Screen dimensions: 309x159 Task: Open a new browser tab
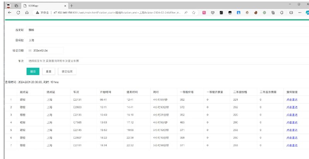[72, 5]
